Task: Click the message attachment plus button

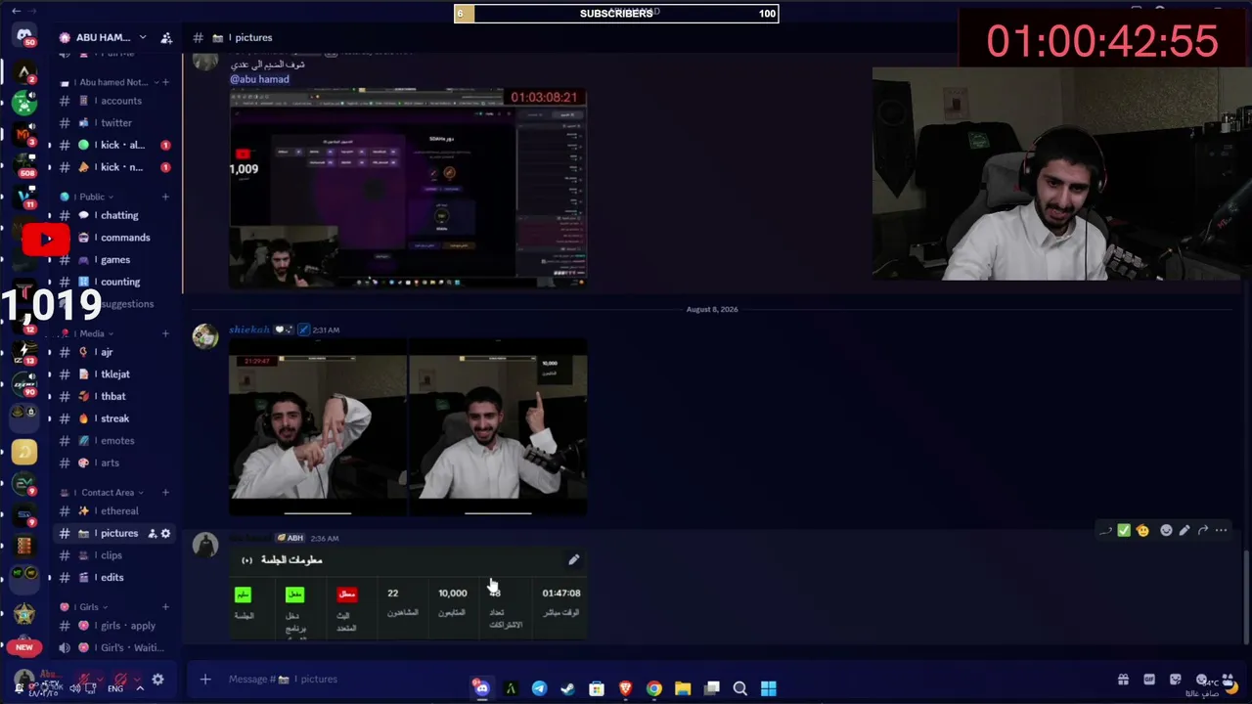Action: 205,680
